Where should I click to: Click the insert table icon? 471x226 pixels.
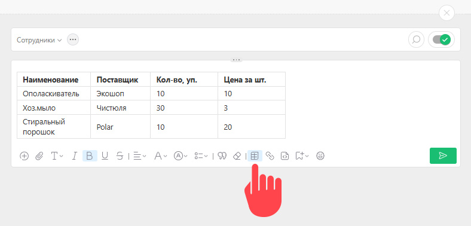(255, 156)
